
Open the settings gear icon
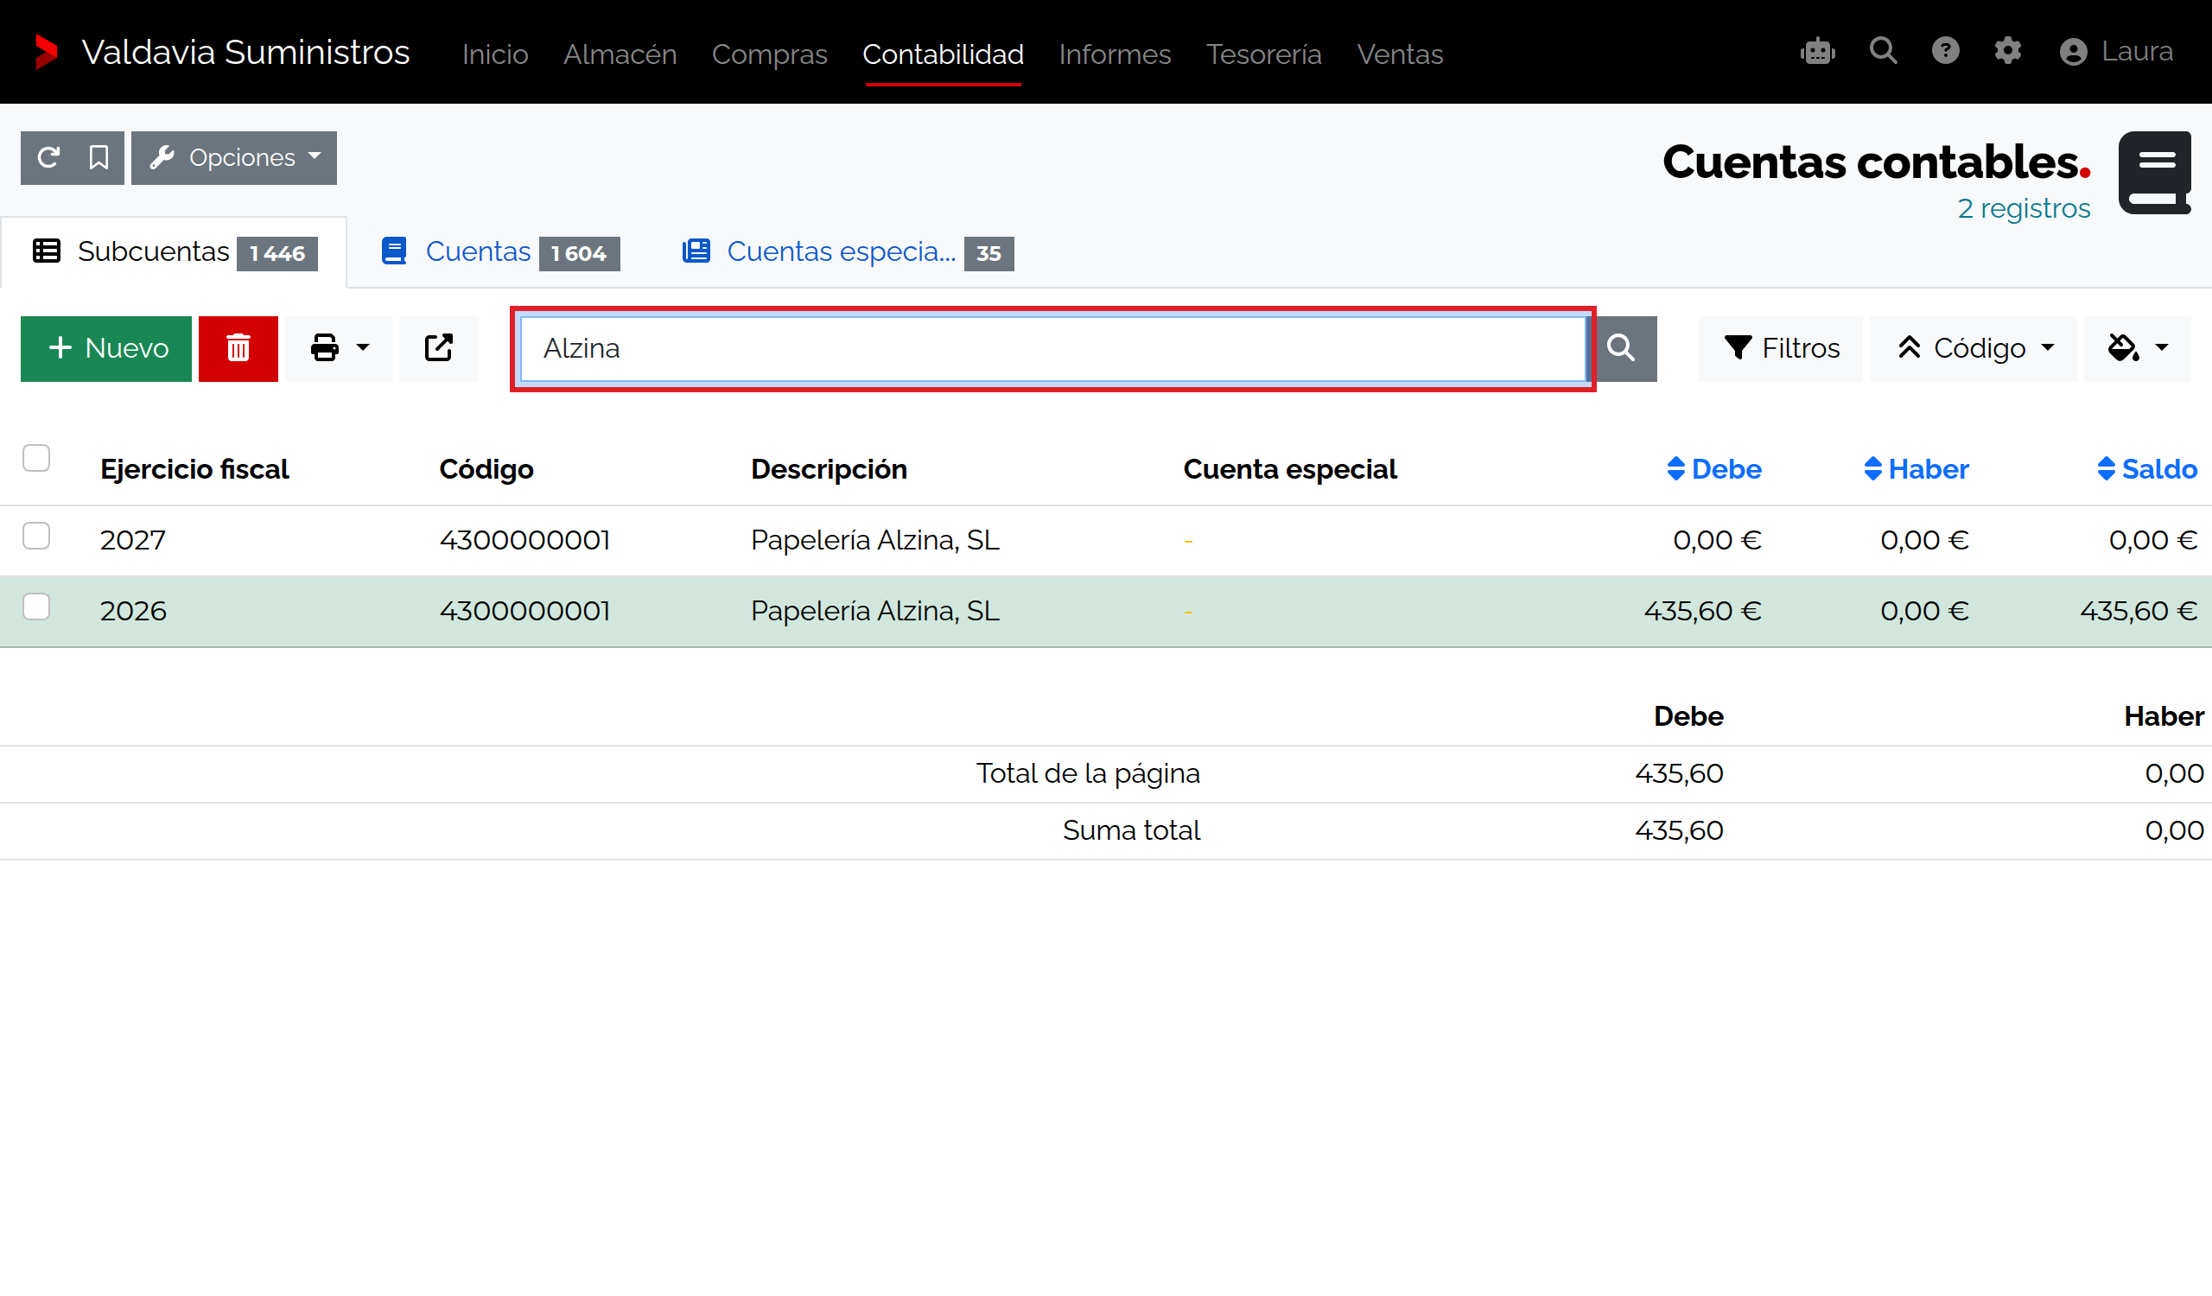pos(2007,51)
